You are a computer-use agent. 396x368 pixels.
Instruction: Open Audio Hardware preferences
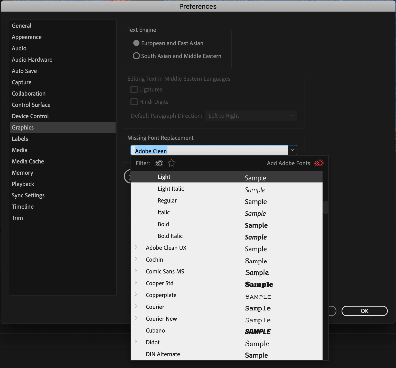(x=63, y=60)
